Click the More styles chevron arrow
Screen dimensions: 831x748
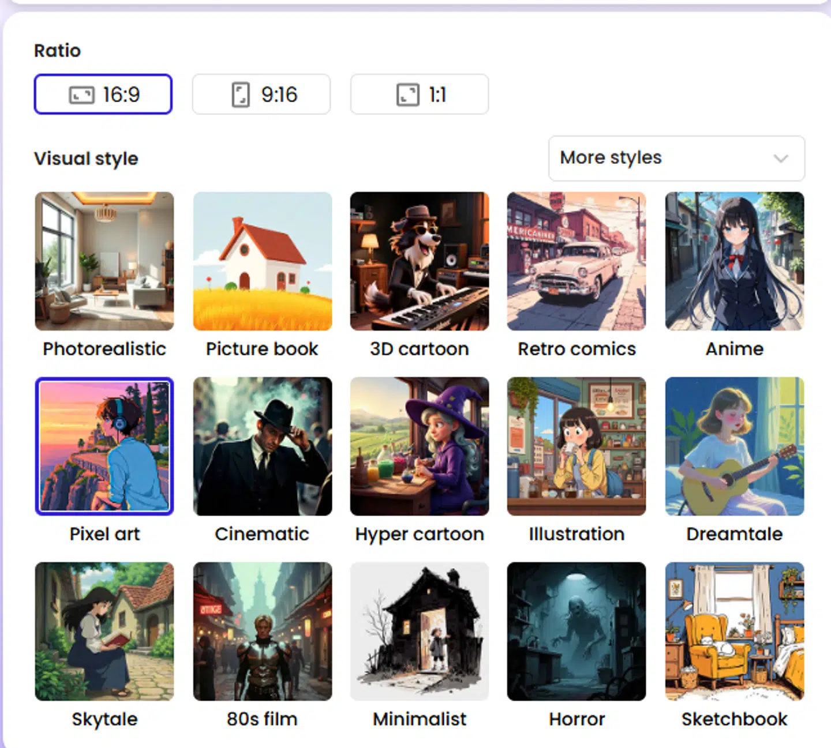click(781, 158)
